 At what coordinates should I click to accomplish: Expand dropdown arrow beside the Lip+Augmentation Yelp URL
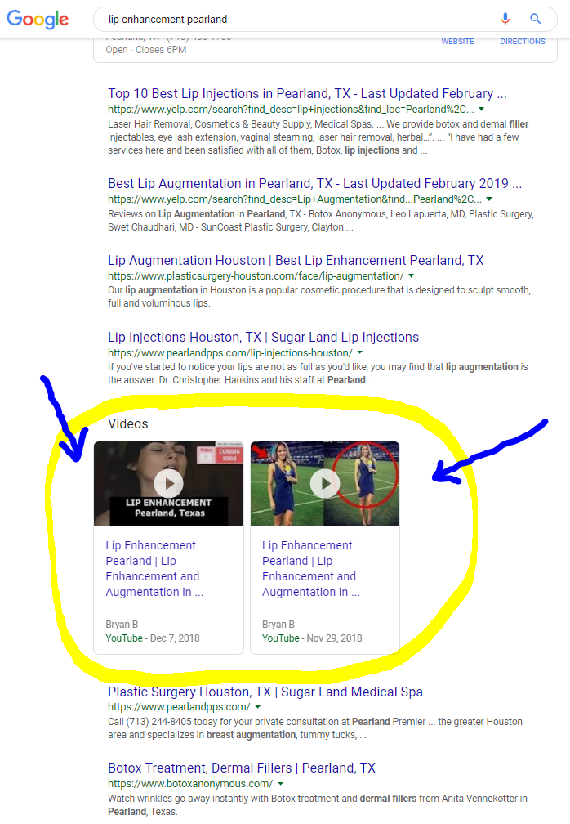[489, 199]
